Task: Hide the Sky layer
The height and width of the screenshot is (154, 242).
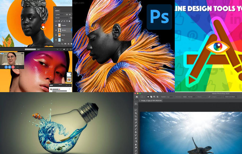Action: [x=56, y=40]
